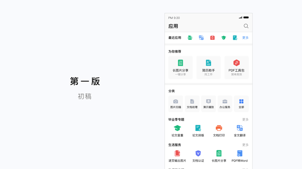The height and width of the screenshot is (169, 302).
Task: Tap the battery icon in status bar
Action: click(246, 17)
